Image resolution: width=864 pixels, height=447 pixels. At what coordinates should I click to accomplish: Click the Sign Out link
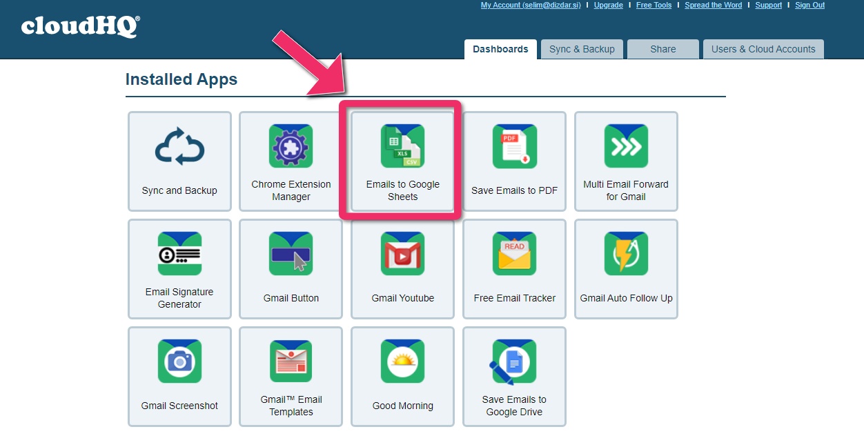click(x=809, y=5)
